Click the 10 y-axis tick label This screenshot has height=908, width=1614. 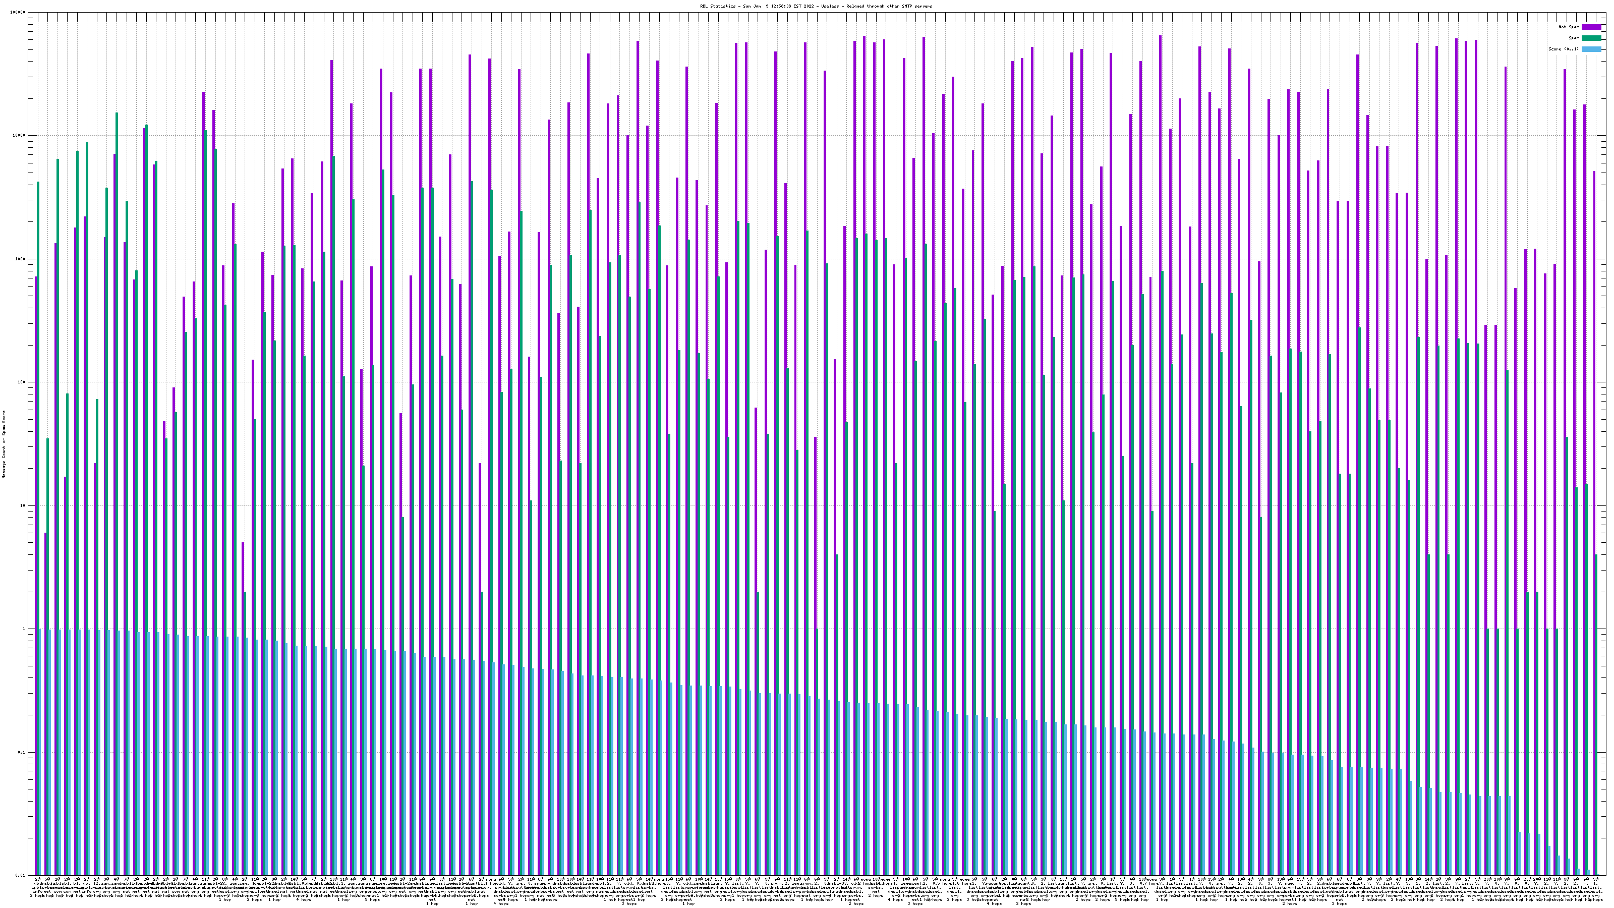[23, 505]
